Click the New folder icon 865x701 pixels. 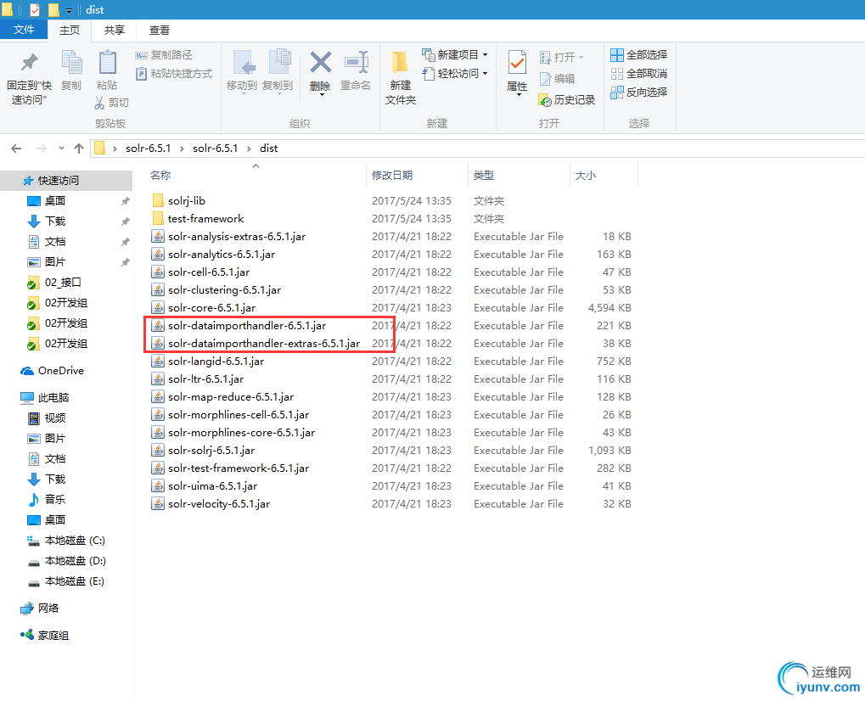pyautogui.click(x=400, y=63)
